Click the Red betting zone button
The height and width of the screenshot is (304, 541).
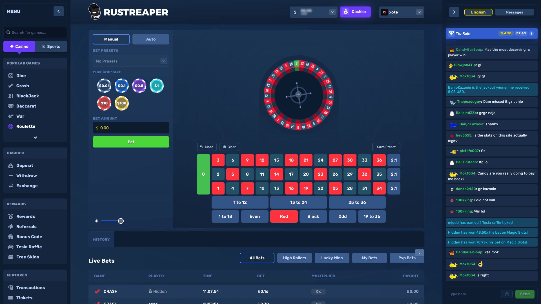click(284, 216)
